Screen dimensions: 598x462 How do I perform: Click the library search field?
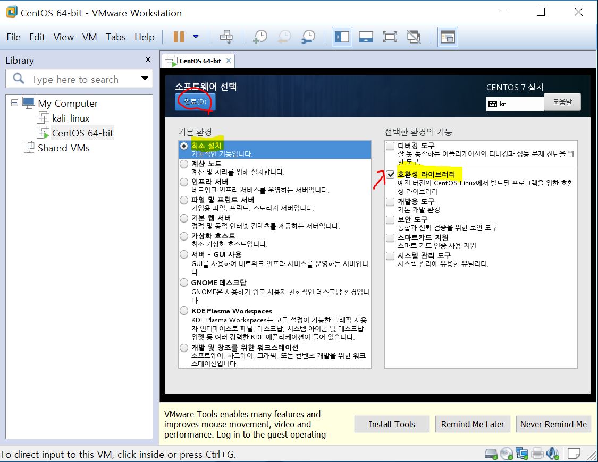click(79, 79)
